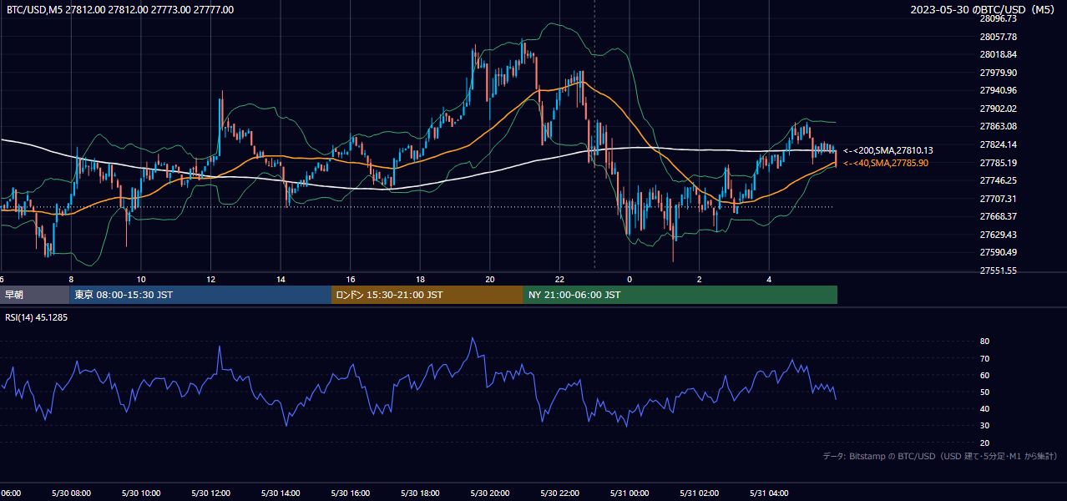
Task: Click price axis value 27746.25
Action: 999,180
